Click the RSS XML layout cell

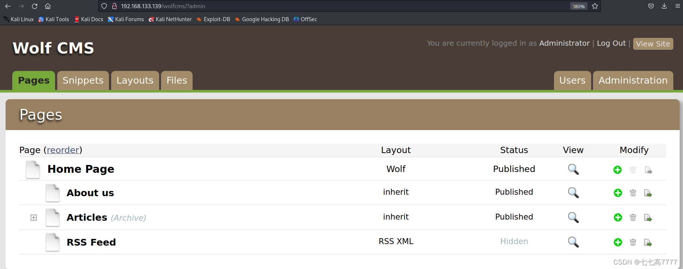click(396, 242)
